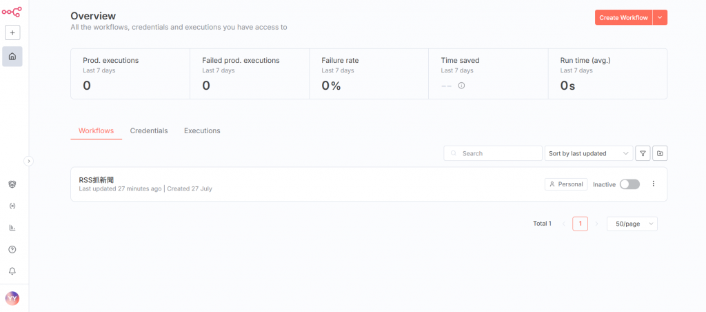Click the filter funnel icon
The width and height of the screenshot is (706, 312).
[643, 153]
